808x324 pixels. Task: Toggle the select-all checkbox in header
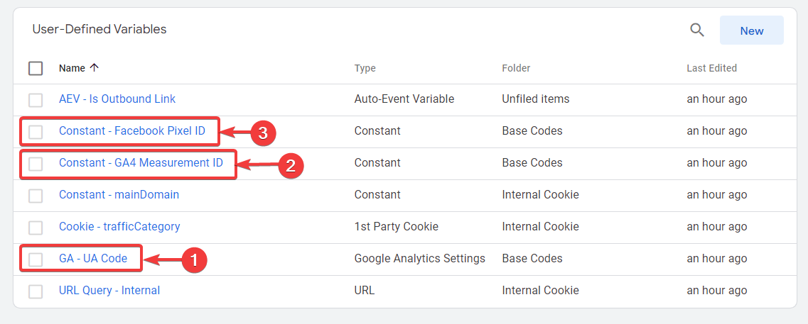click(x=36, y=68)
